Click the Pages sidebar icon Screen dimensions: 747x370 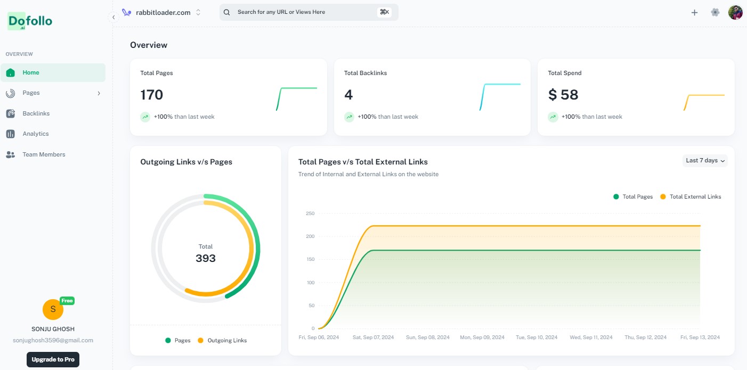click(11, 93)
